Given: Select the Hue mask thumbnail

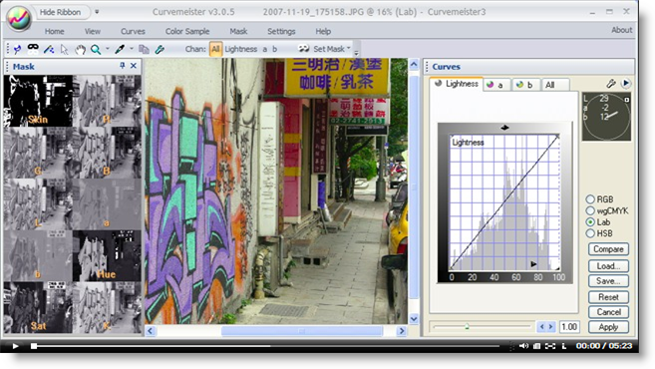Looking at the screenshot, I should pos(107,255).
